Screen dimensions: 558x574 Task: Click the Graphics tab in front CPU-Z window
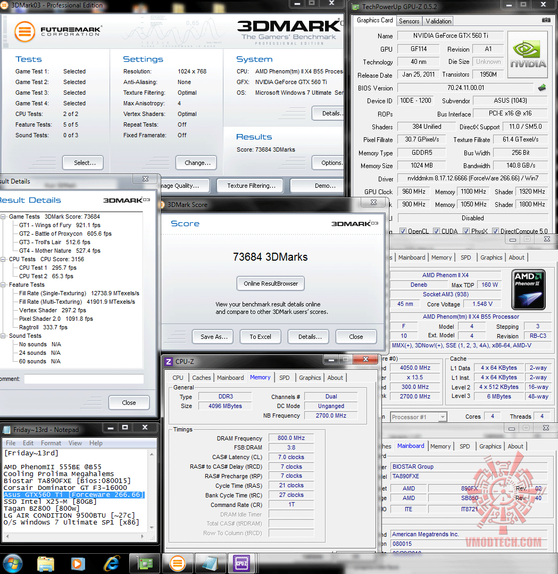click(310, 378)
